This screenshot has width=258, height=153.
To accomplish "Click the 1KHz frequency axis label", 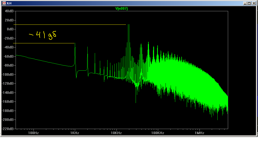I will point(75,133).
